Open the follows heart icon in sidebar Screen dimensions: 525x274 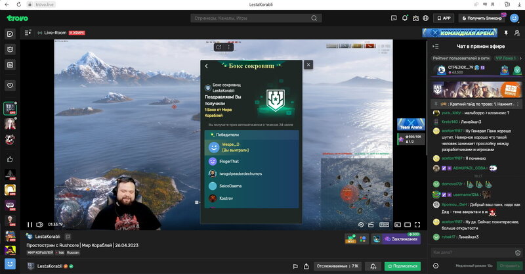pos(10,85)
